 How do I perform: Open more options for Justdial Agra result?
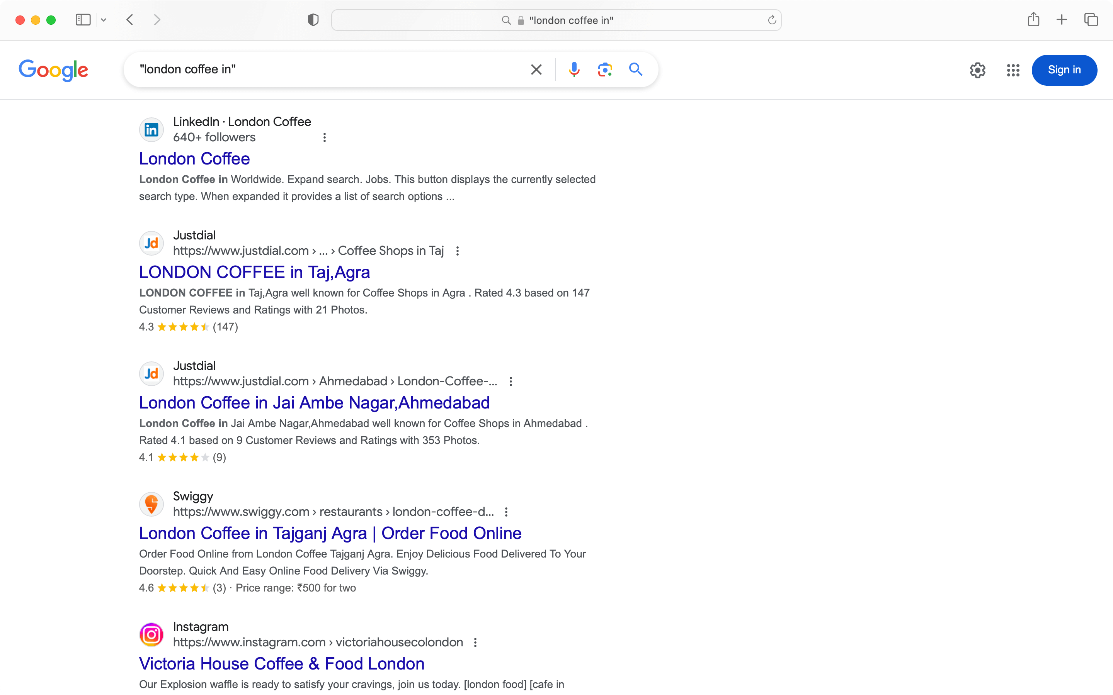[x=457, y=251]
